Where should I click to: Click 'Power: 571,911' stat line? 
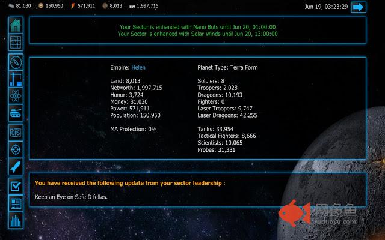[x=130, y=109]
